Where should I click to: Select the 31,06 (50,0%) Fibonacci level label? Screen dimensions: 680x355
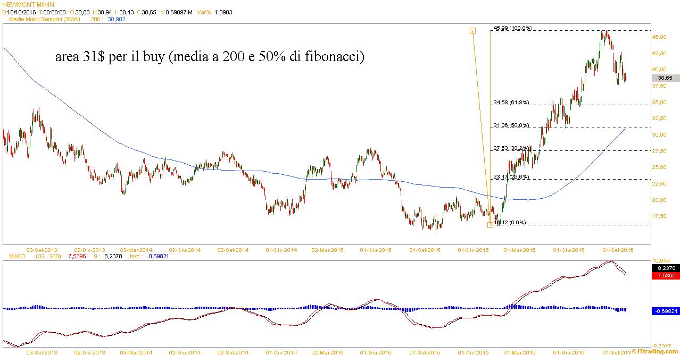click(x=511, y=125)
